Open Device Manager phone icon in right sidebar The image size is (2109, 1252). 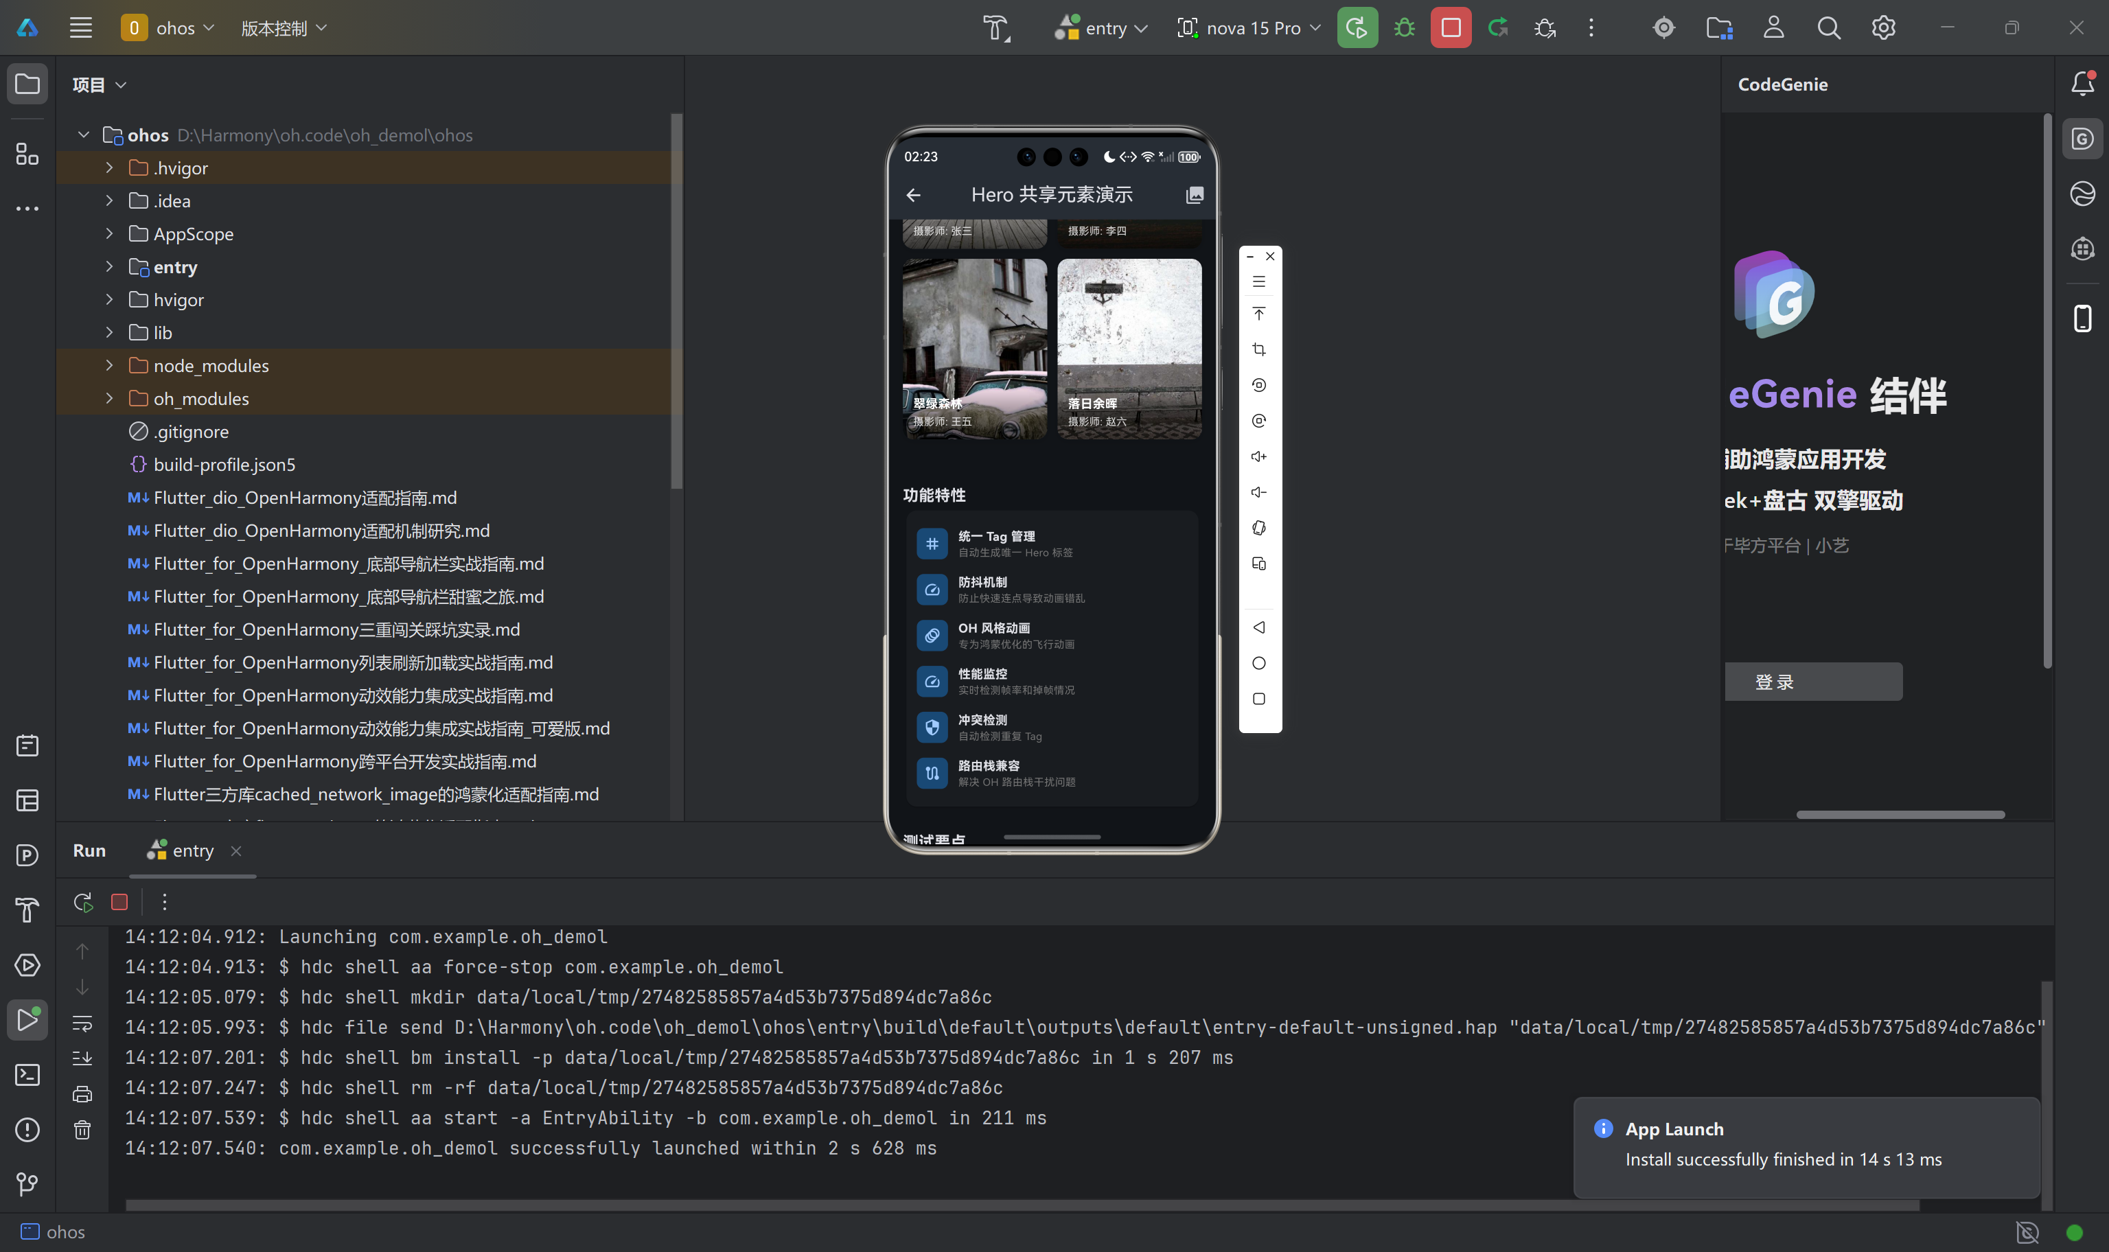click(2082, 318)
